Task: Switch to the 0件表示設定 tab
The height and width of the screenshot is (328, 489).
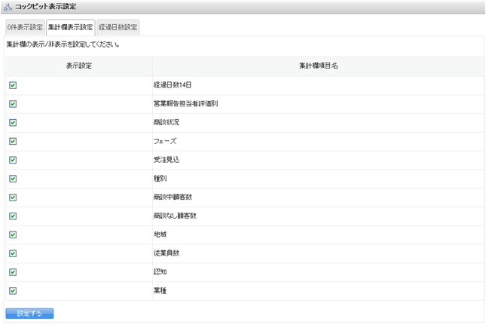Action: click(23, 28)
